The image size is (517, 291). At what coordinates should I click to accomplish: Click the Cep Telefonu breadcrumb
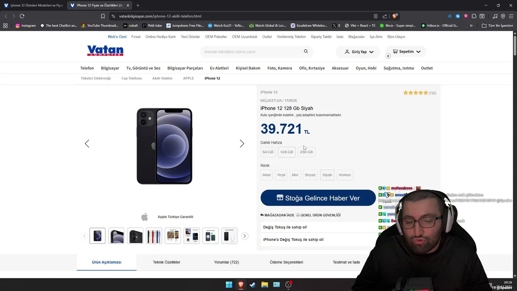click(132, 78)
